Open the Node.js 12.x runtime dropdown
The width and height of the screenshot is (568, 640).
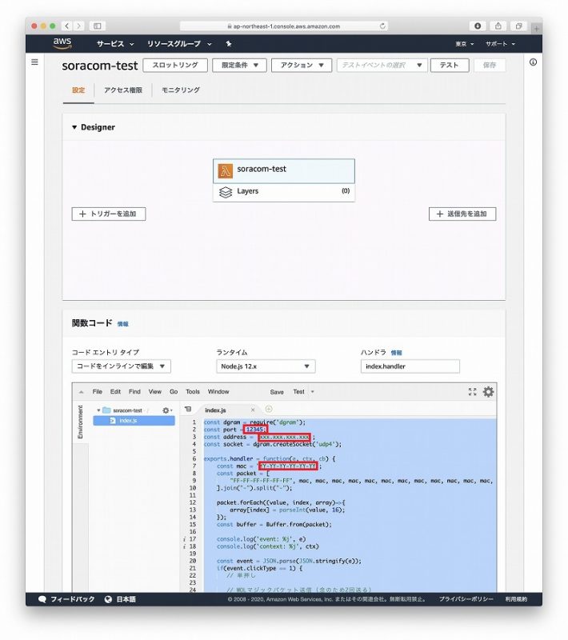click(266, 366)
